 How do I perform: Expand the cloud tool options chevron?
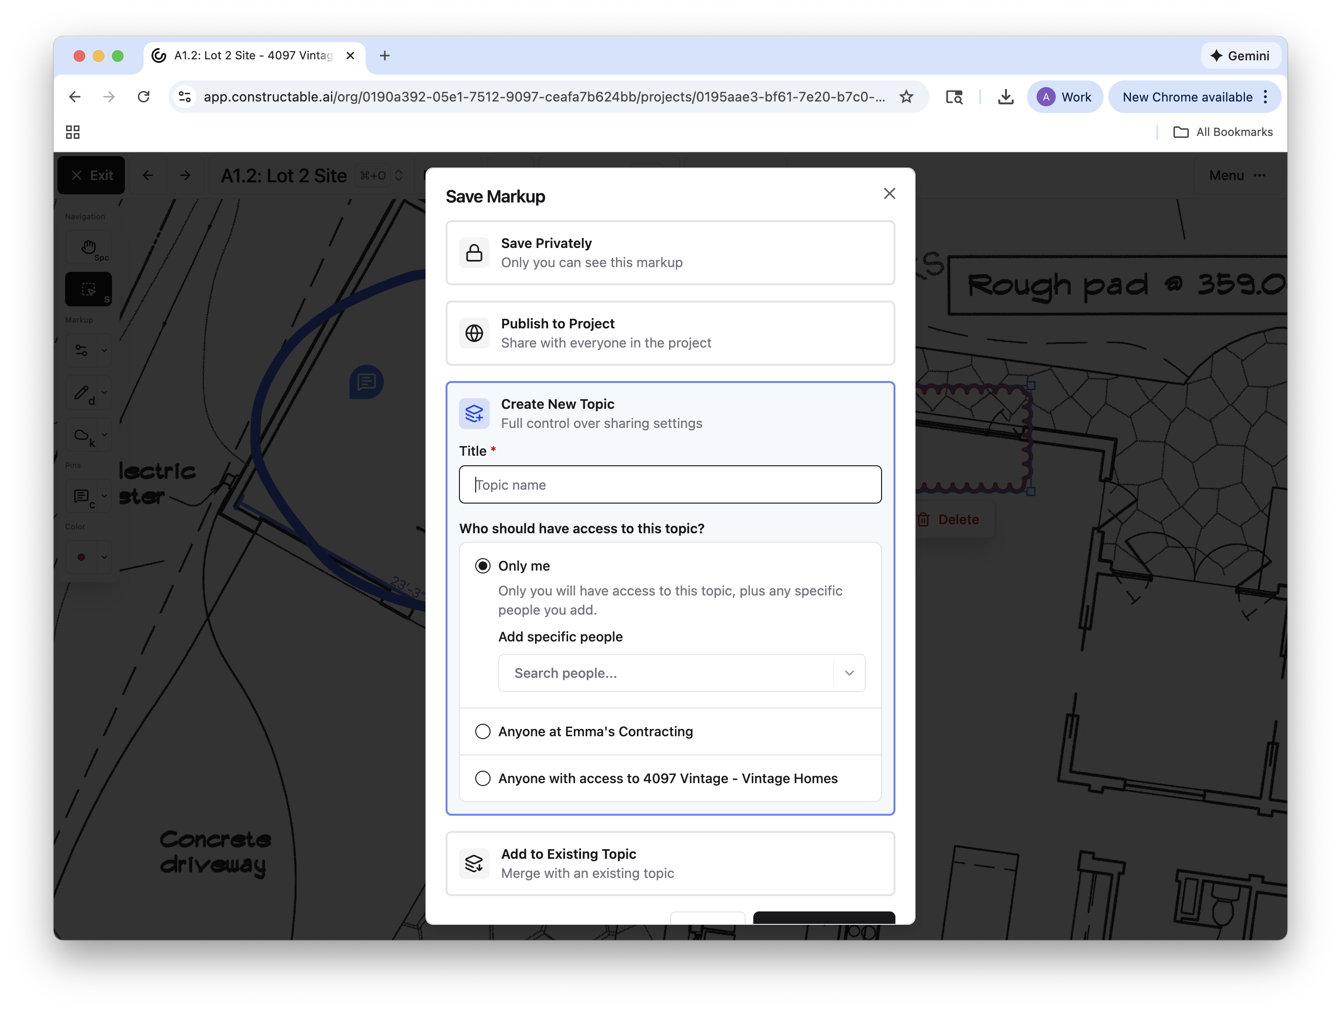(104, 435)
